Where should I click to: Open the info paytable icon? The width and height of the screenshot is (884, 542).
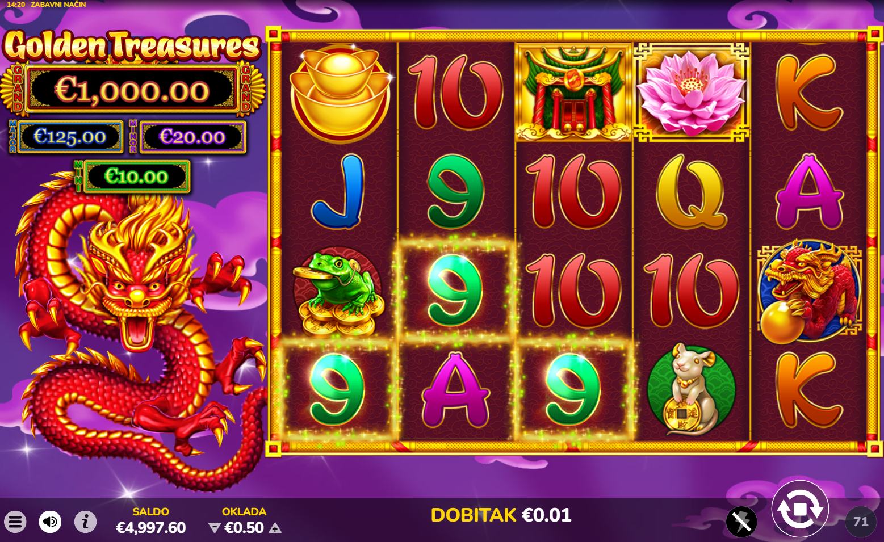[85, 522]
